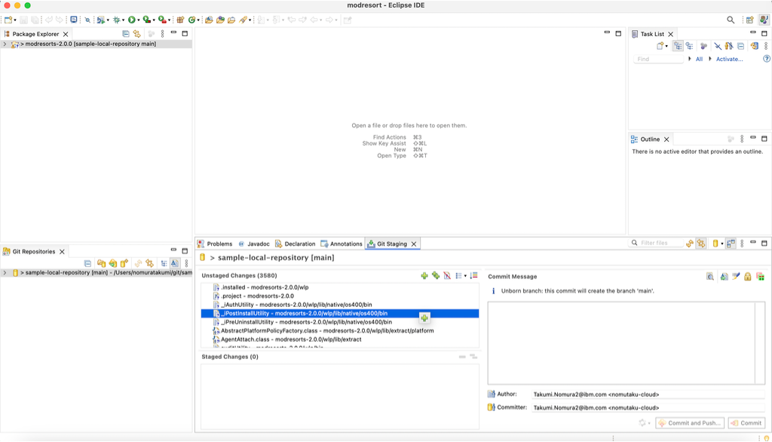772x442 pixels.
Task: Click the Coverage run icon in toolbar
Action: click(146, 20)
